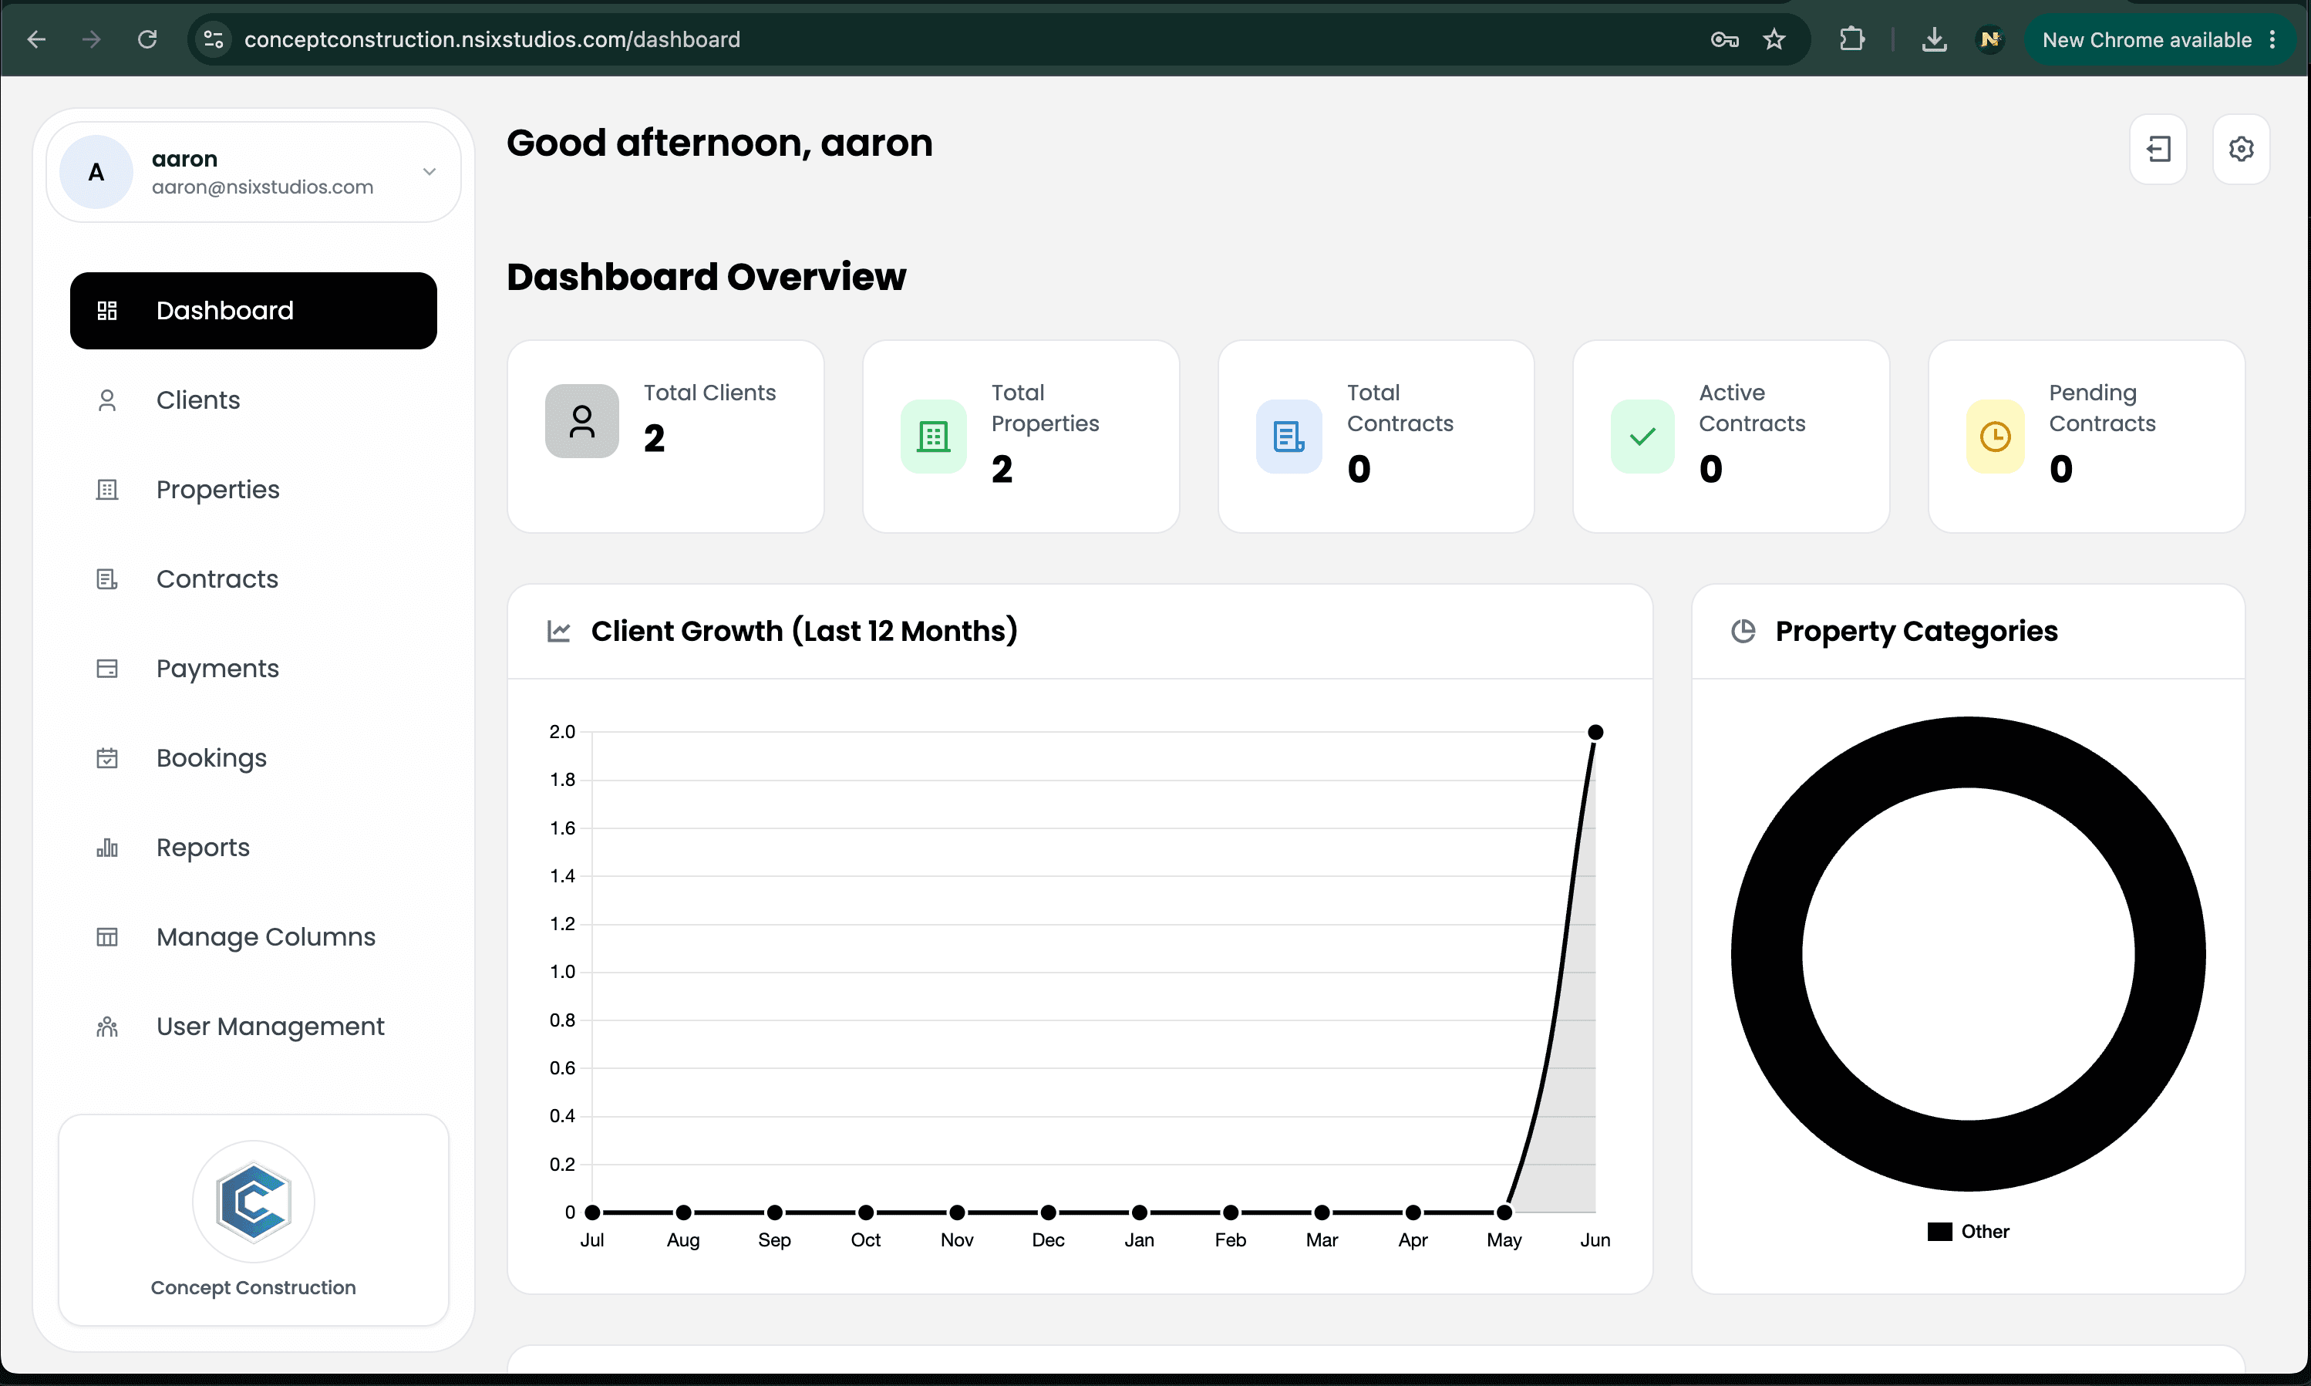Click the Manage Columns table icon
This screenshot has width=2311, height=1386.
pos(107,937)
